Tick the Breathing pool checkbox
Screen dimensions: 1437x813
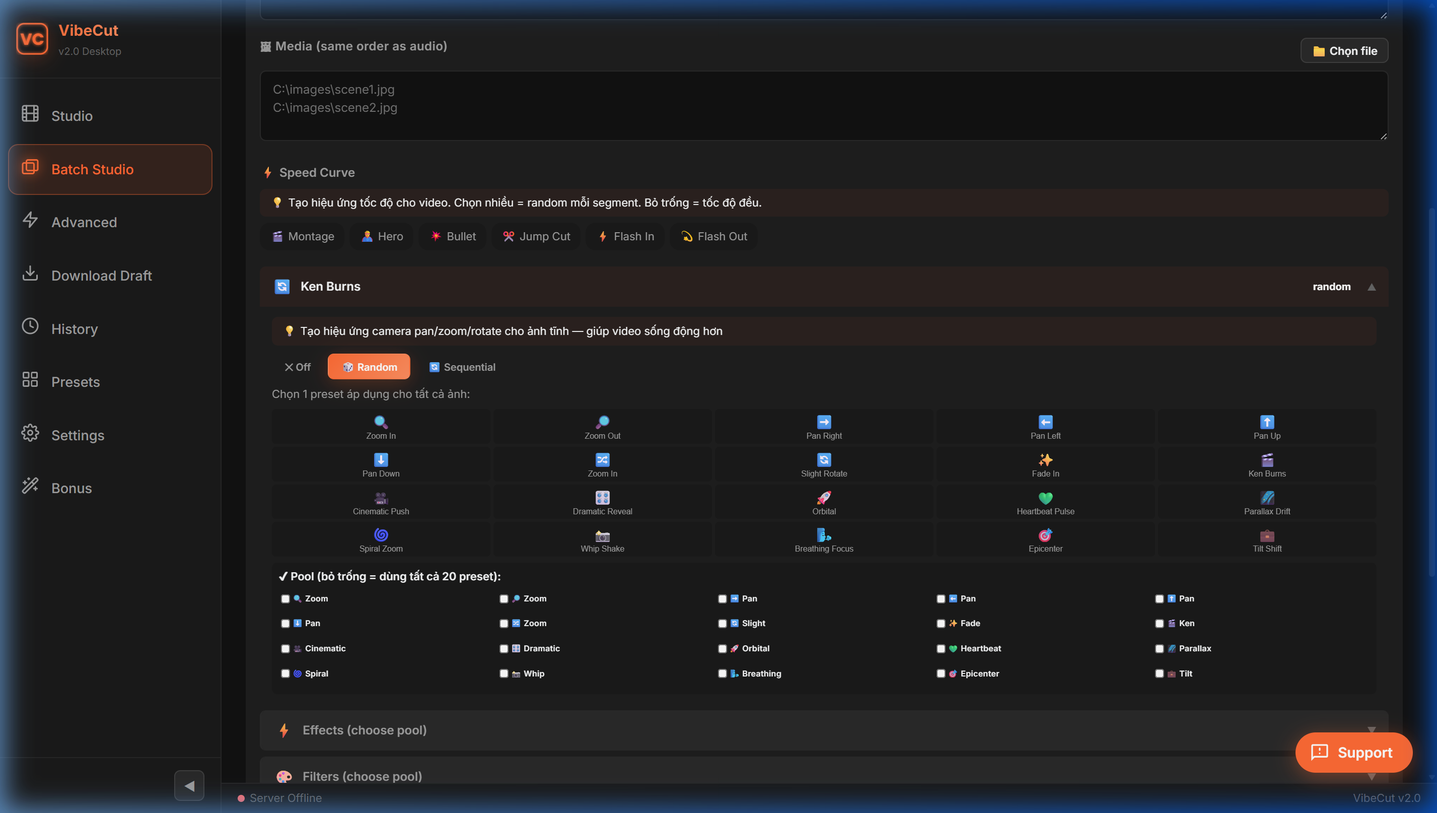click(x=722, y=674)
